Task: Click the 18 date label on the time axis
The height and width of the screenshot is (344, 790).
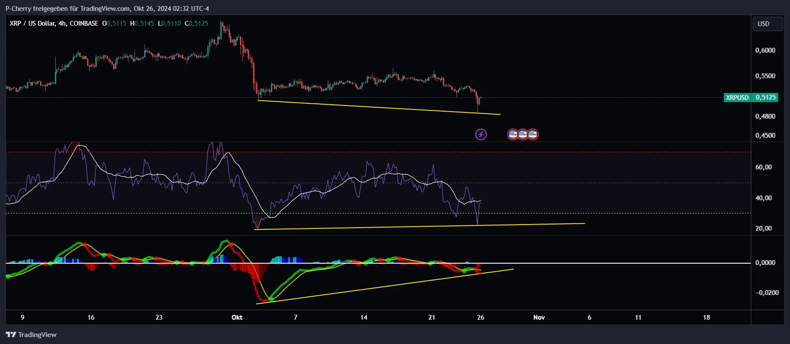Action: click(706, 318)
